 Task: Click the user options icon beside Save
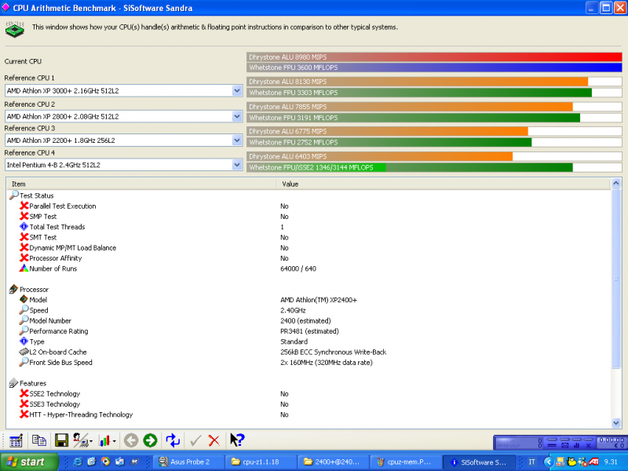(81, 440)
